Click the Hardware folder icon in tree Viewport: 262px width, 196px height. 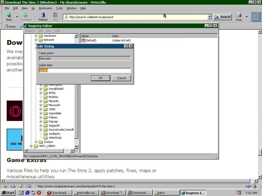[x=41, y=36]
